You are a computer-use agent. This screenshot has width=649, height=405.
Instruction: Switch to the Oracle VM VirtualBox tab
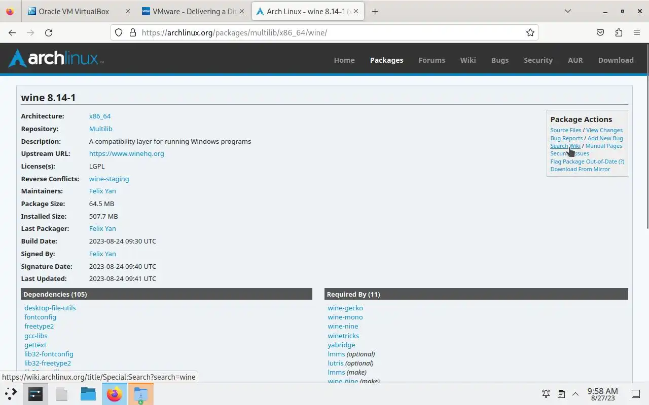79,11
